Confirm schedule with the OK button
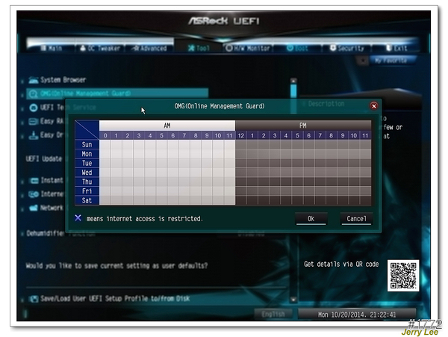 pos(311,219)
